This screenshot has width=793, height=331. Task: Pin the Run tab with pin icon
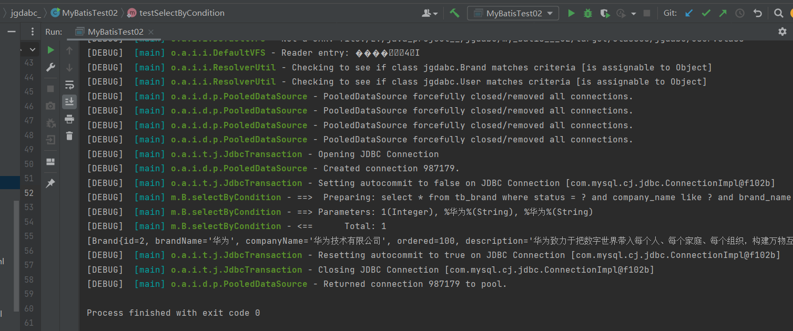pyautogui.click(x=50, y=183)
